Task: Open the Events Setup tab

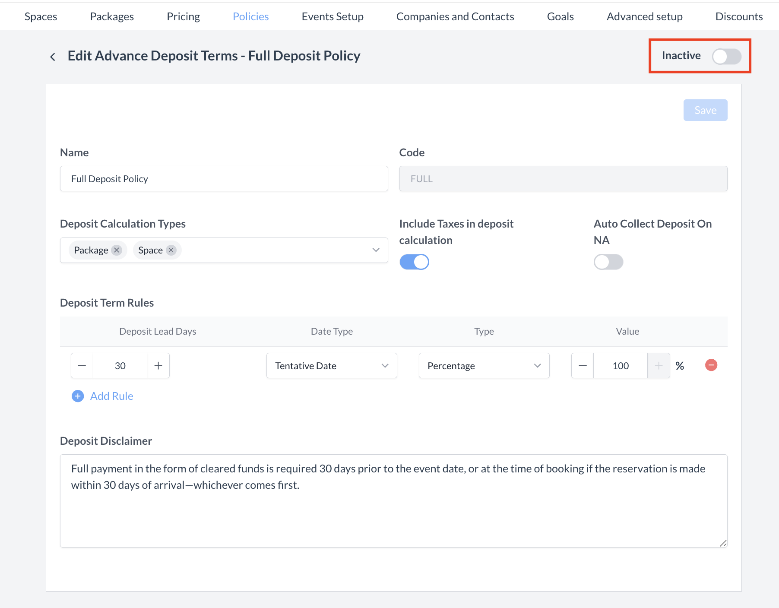Action: coord(332,16)
